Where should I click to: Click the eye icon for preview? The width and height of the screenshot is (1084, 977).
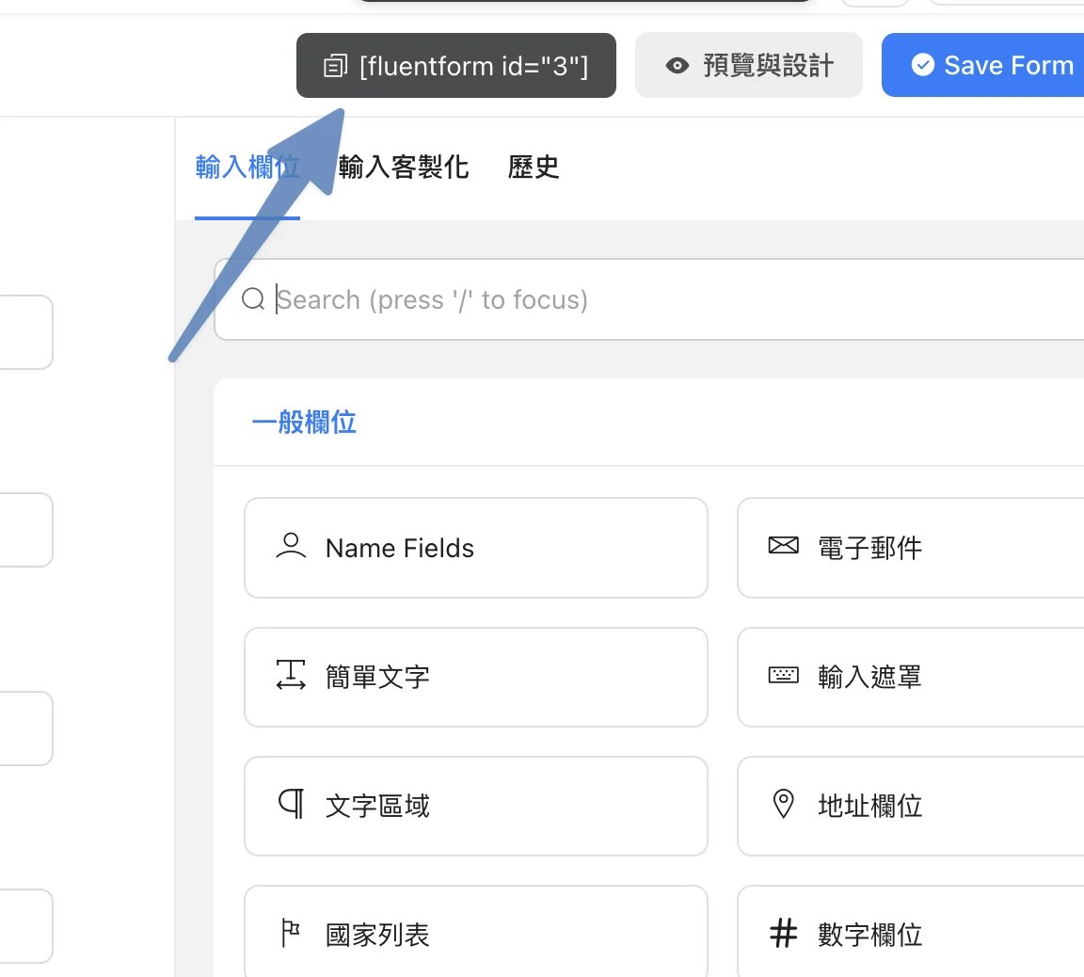coord(677,66)
